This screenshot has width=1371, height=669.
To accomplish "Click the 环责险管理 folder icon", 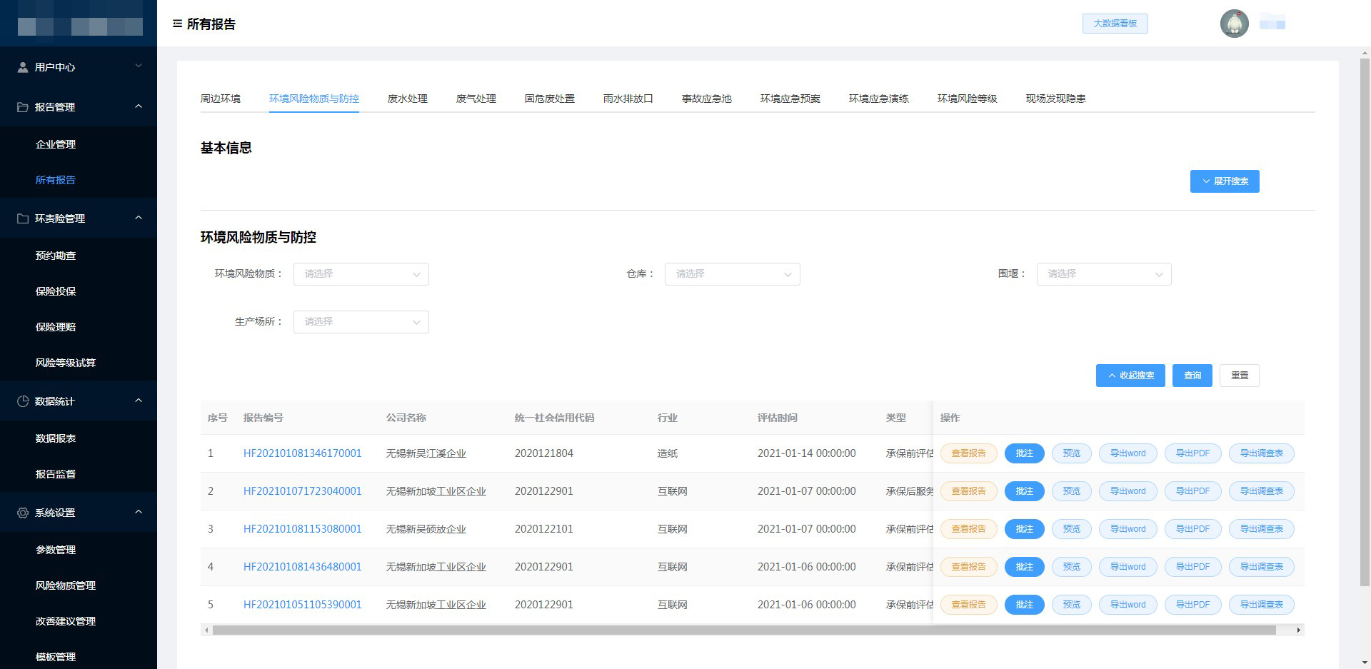I will pos(23,218).
